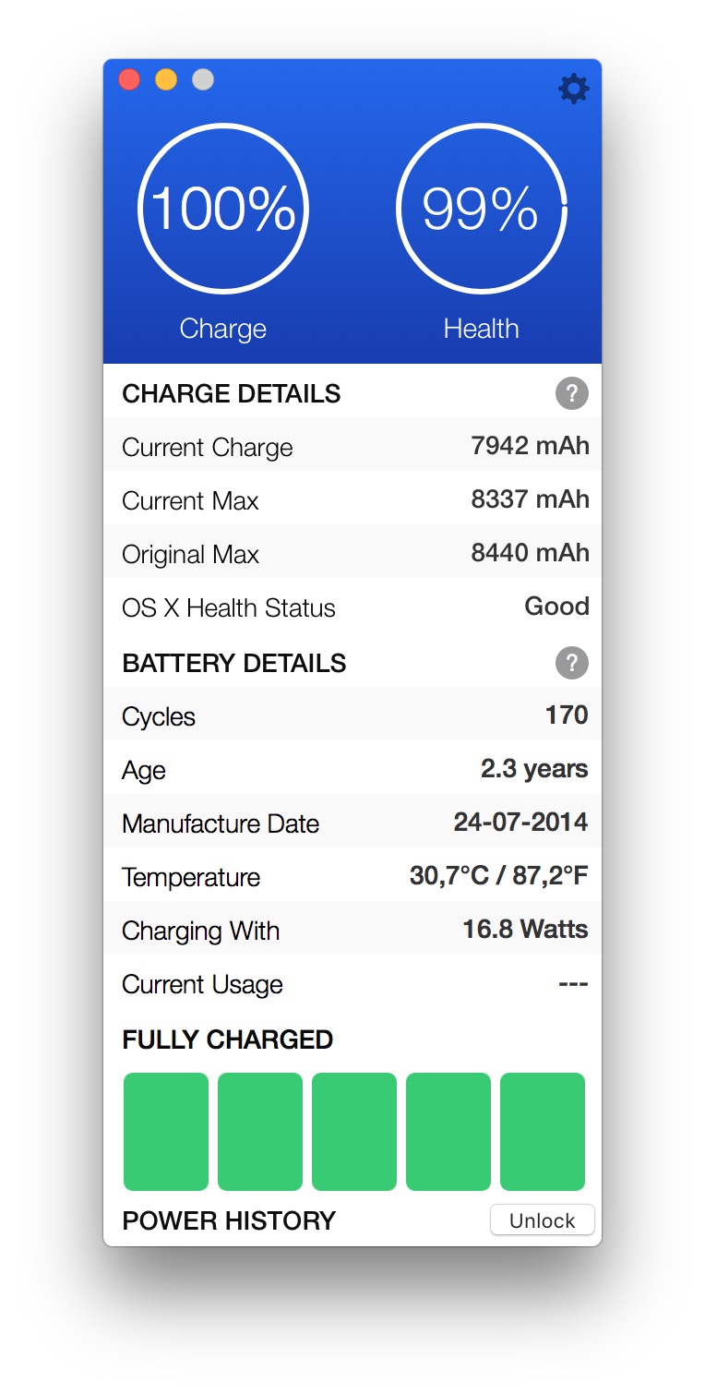
Task: Minimize the window with the yellow button
Action: [166, 80]
